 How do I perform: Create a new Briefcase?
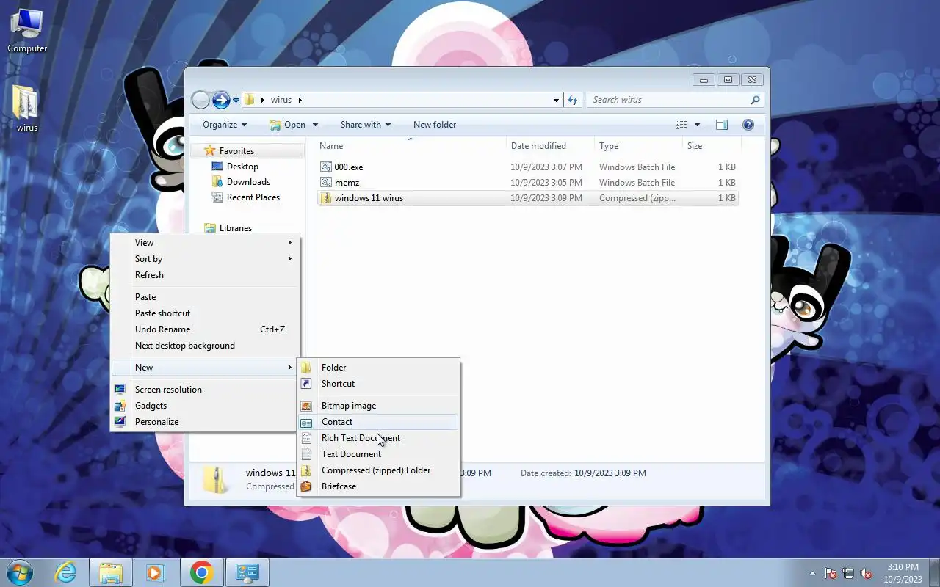pos(378,486)
